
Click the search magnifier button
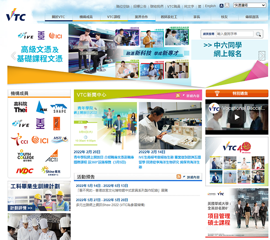point(258,34)
